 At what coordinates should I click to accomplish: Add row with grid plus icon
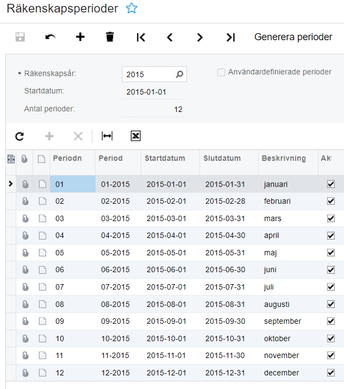point(49,136)
